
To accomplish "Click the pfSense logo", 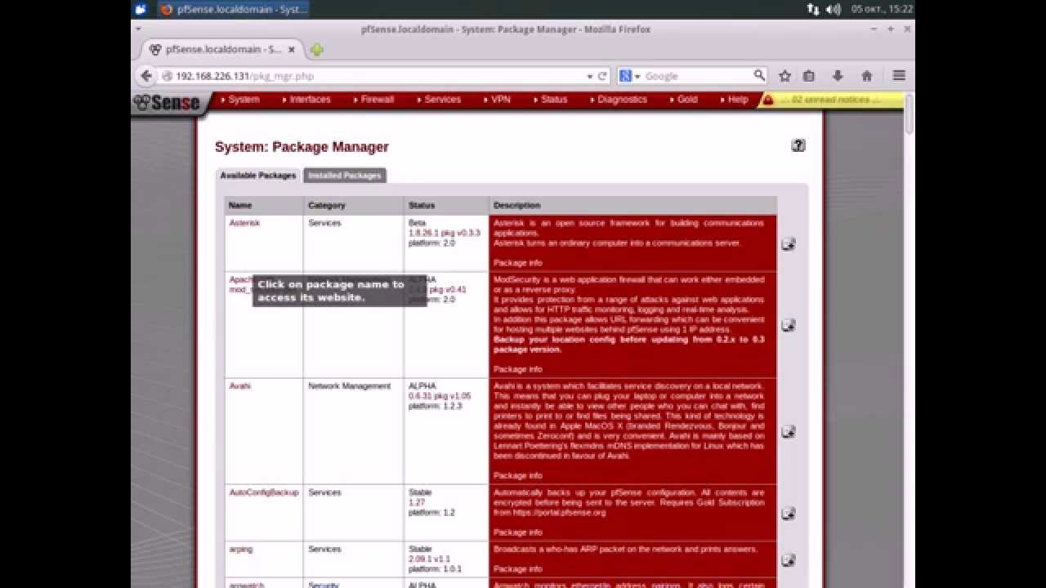I will tap(168, 102).
